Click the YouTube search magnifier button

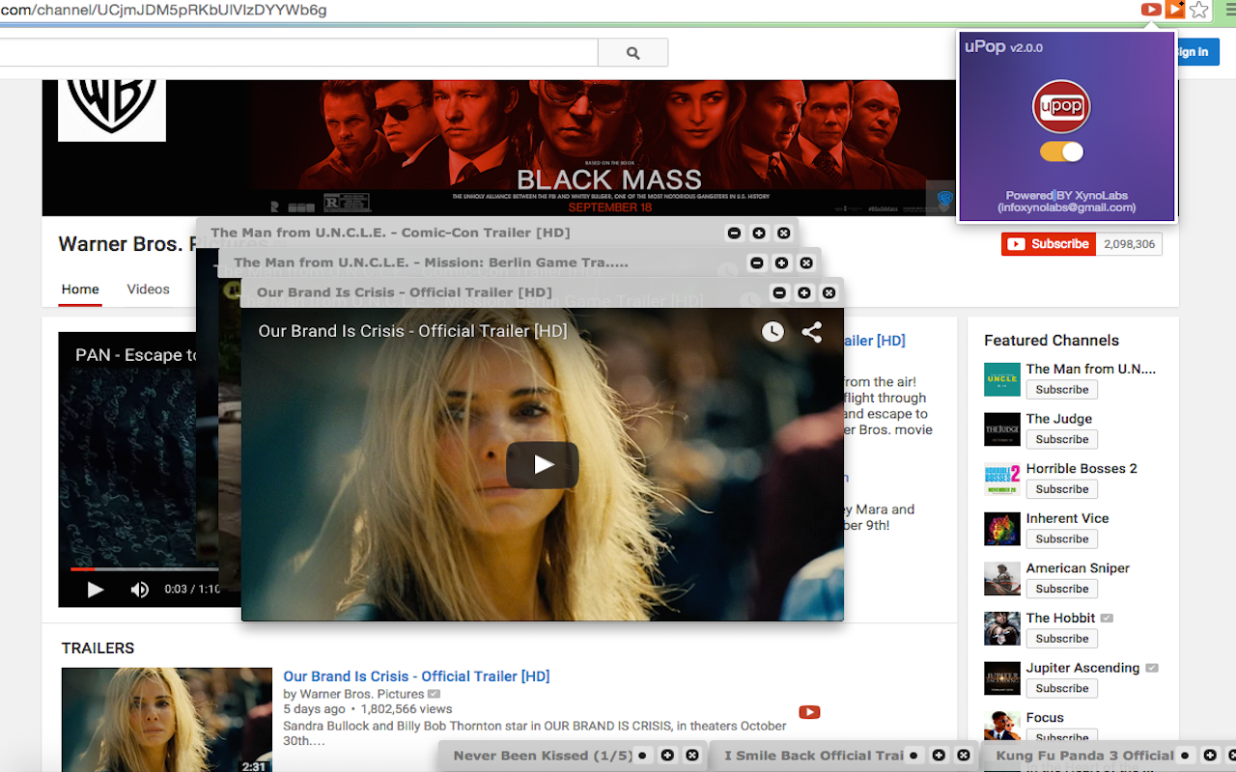632,53
